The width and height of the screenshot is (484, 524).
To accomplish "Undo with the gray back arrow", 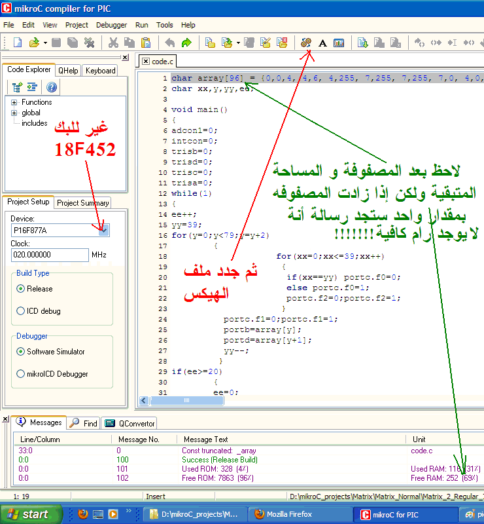I will [x=170, y=43].
